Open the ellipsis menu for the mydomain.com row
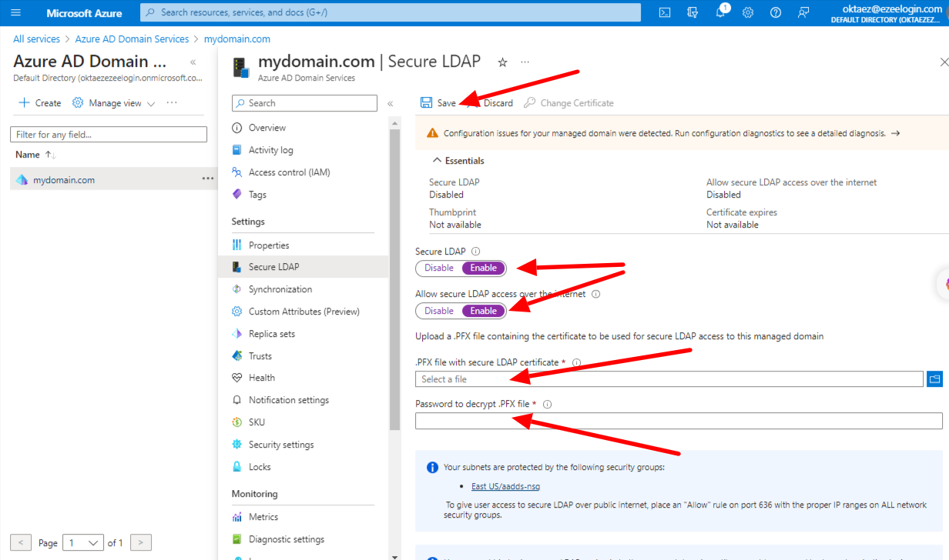Viewport: 949px width, 560px height. (x=207, y=178)
